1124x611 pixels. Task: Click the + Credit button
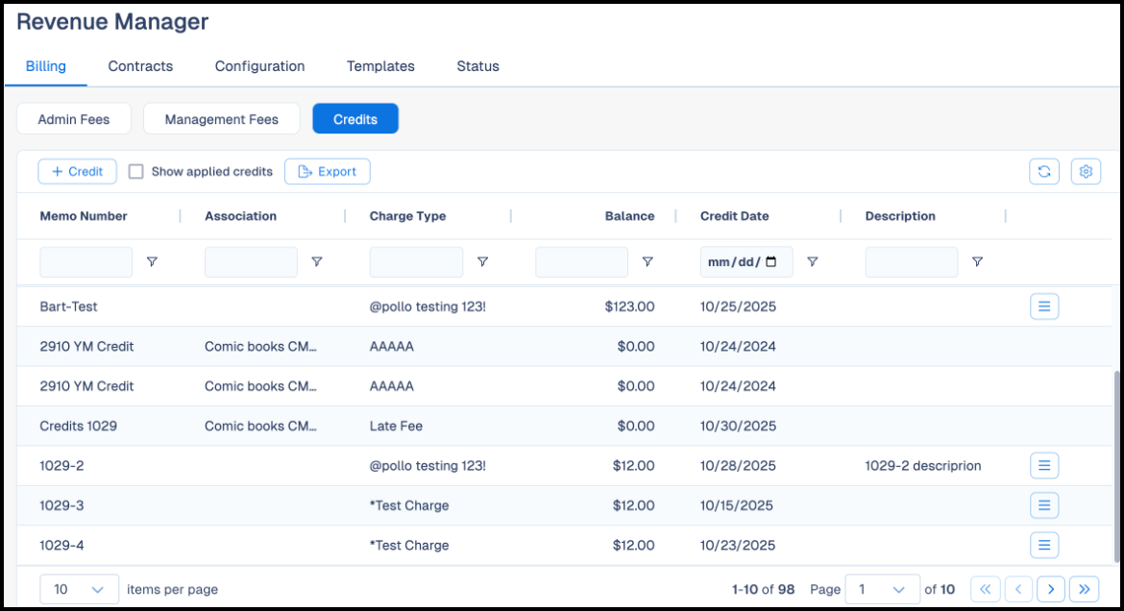click(x=78, y=171)
